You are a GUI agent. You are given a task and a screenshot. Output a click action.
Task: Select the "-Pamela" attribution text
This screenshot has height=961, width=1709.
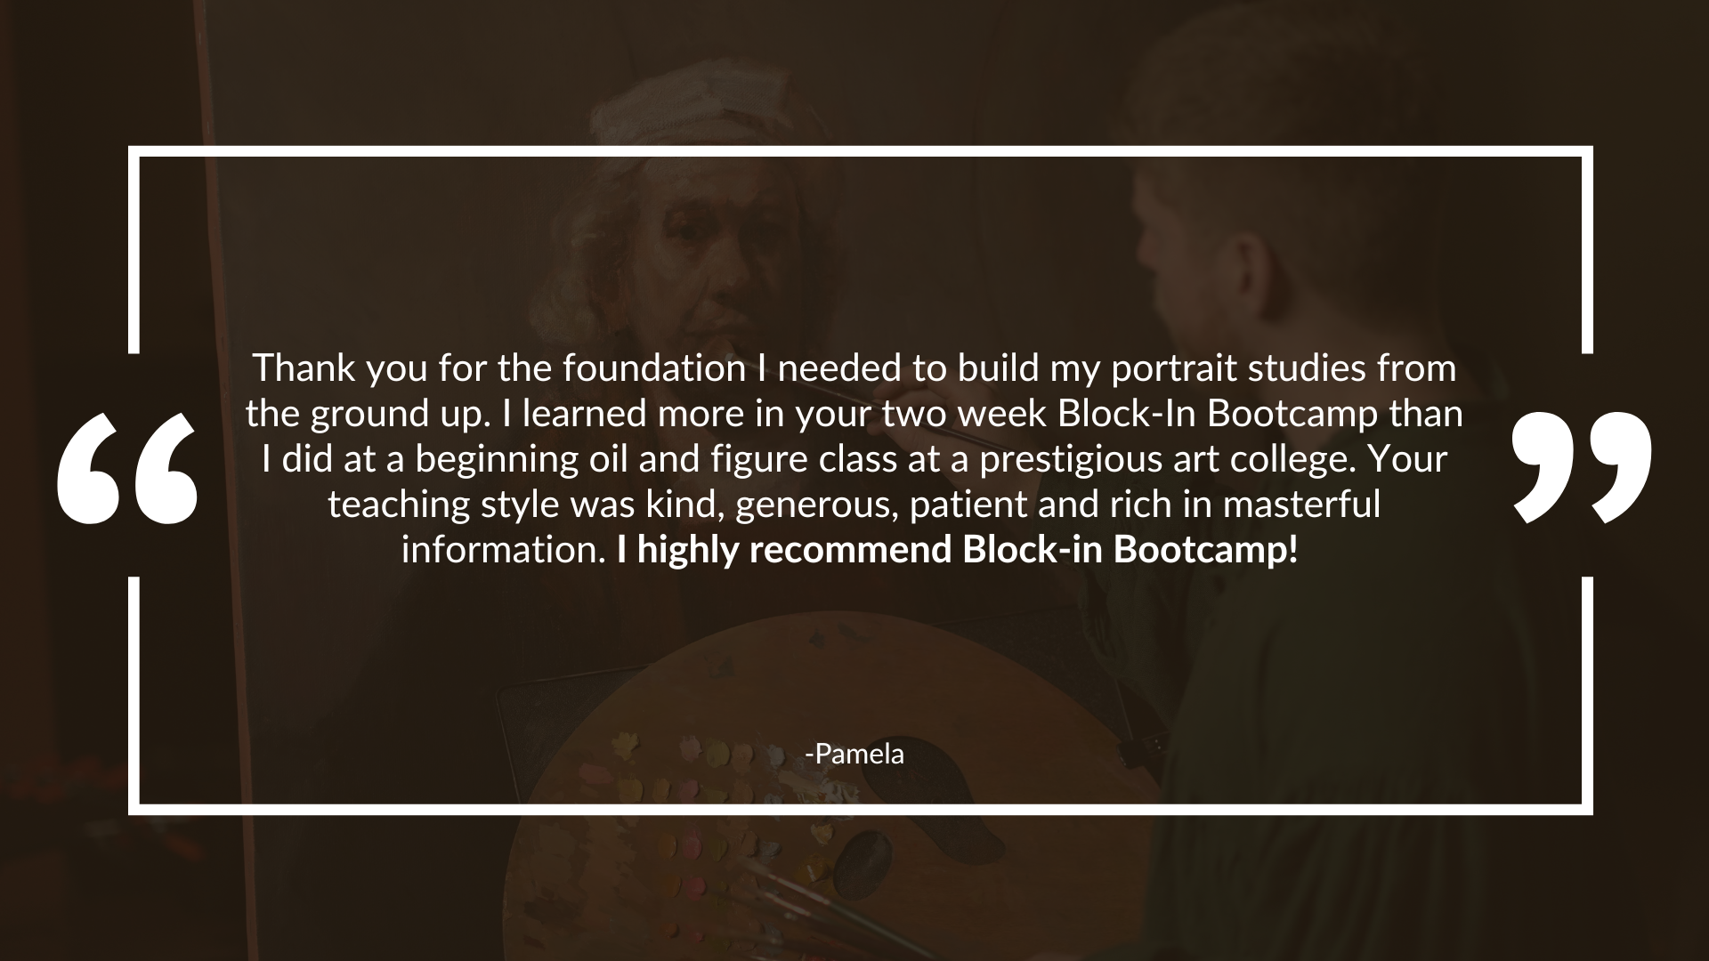click(854, 755)
